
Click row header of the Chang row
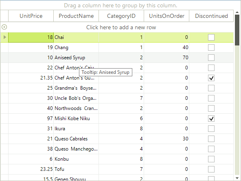4,47
